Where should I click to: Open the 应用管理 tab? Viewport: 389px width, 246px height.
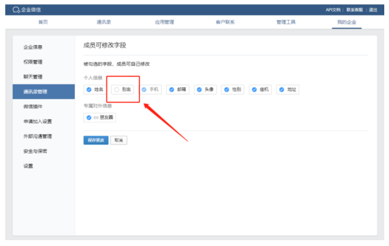click(164, 22)
